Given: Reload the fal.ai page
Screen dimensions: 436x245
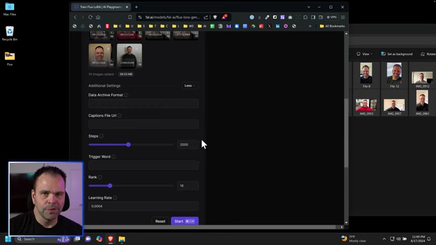Looking at the screenshot, I should point(90,17).
